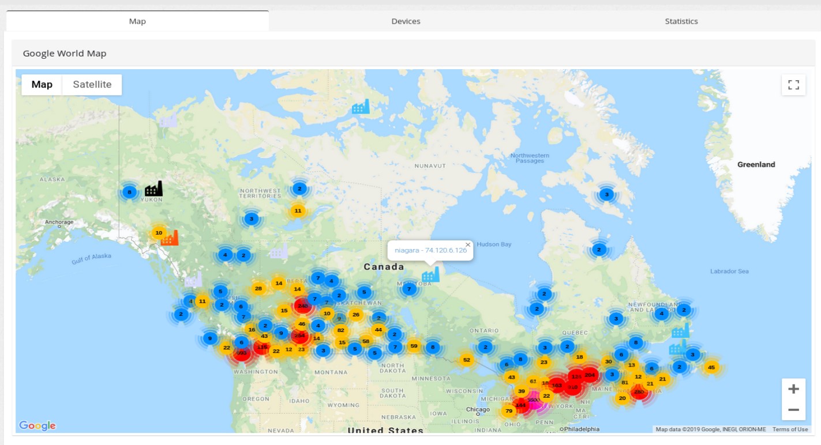This screenshot has height=445, width=821.
Task: Click the blue factory marker under the popup
Action: coord(430,274)
